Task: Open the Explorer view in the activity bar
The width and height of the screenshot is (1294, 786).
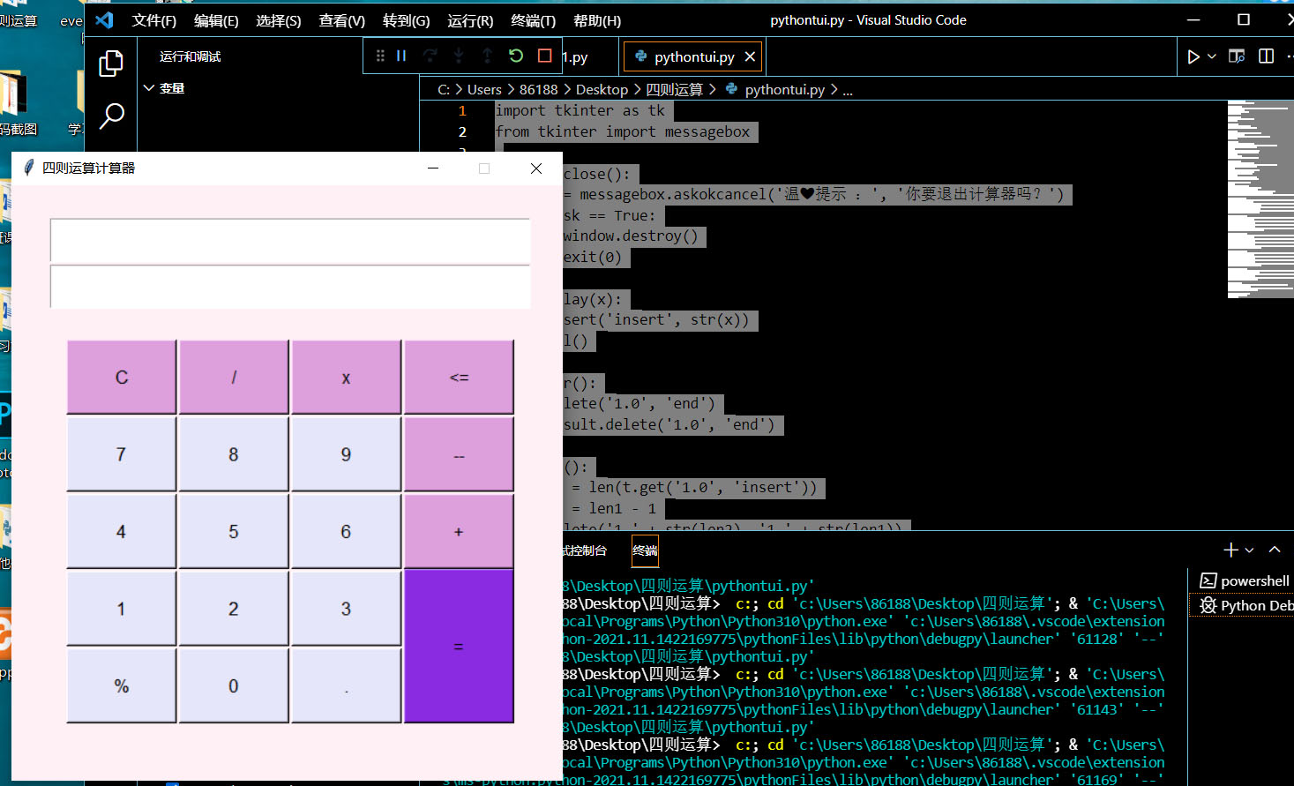Action: [111, 64]
